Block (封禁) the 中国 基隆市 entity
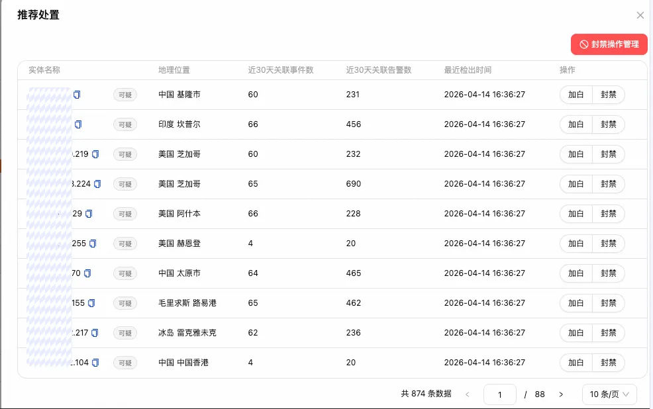Screen dimensions: 653x409 click(609, 95)
